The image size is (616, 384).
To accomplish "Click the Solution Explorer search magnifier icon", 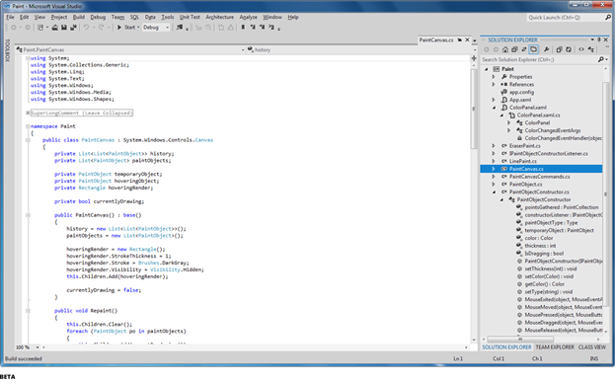I will tap(600, 60).
